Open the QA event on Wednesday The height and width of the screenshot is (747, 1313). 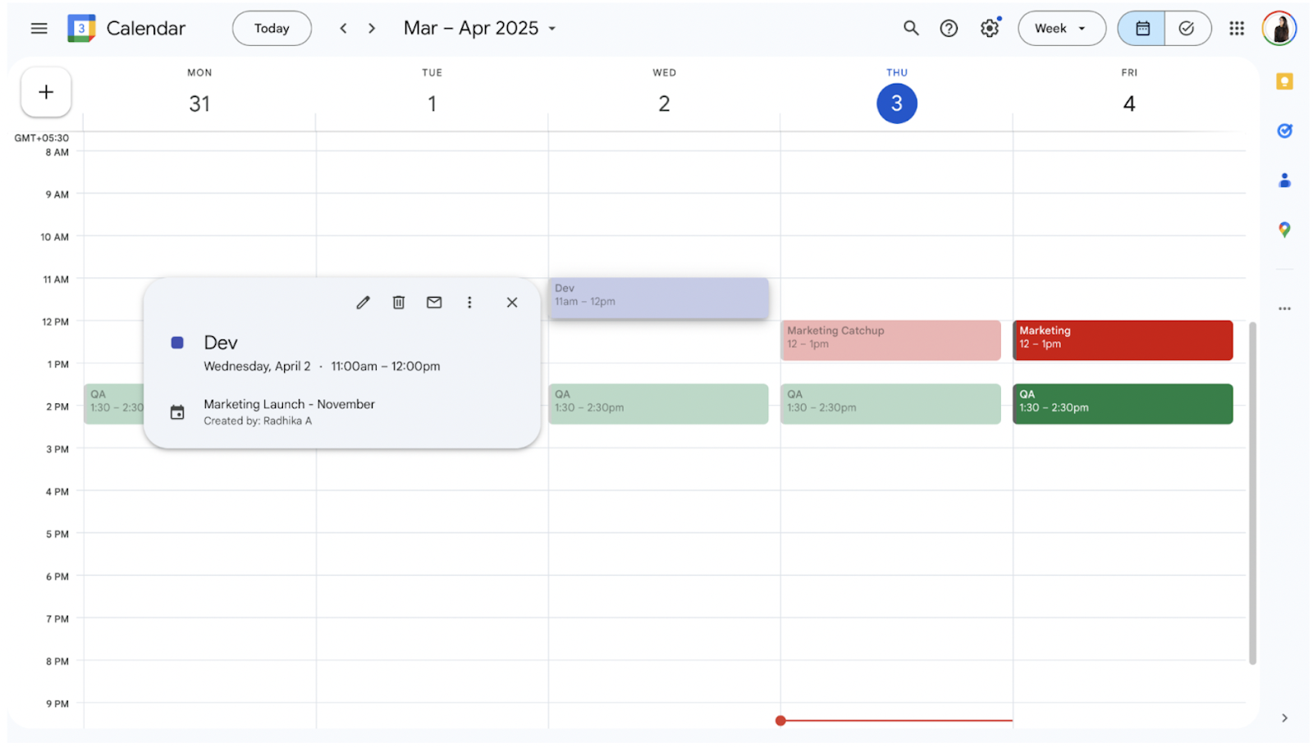(658, 404)
